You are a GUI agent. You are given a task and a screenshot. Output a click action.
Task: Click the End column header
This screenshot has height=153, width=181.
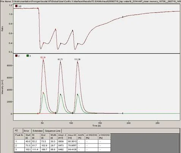click(x=45, y=136)
